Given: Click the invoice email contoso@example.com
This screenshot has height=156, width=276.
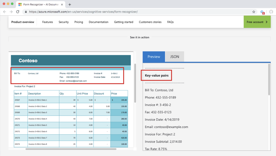Looking at the screenshot, I should coord(76,81).
